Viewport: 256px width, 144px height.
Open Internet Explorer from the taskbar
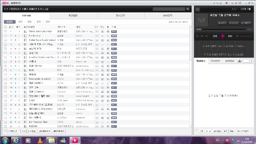tap(16, 140)
